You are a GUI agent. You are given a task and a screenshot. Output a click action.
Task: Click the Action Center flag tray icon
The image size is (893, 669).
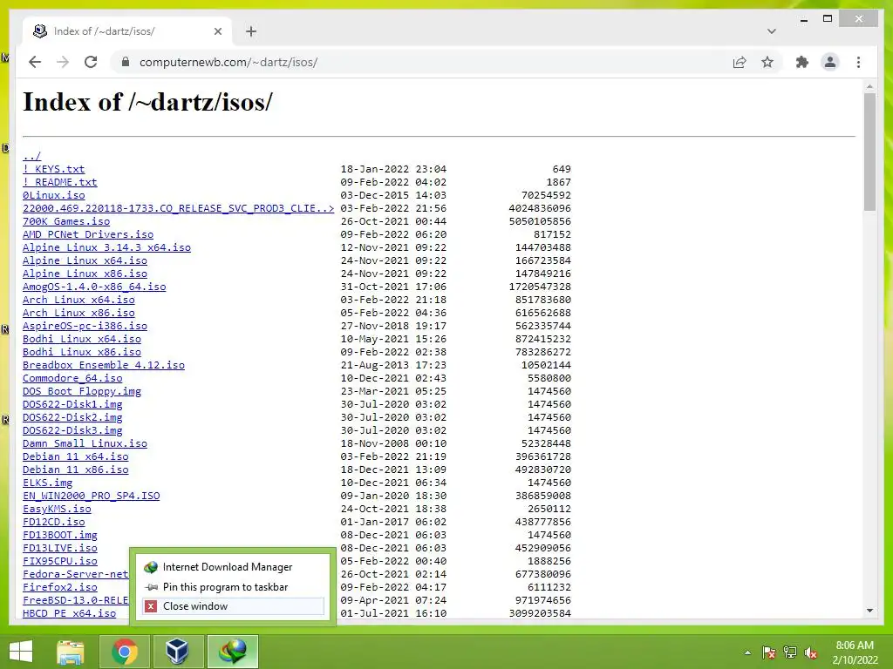pyautogui.click(x=768, y=652)
